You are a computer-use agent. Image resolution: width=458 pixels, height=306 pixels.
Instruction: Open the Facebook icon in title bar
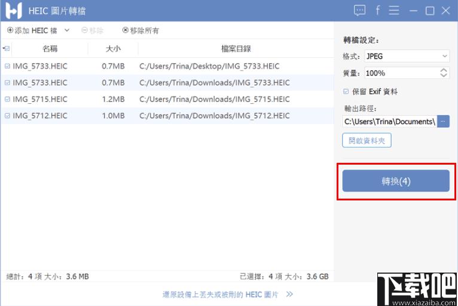pos(378,11)
